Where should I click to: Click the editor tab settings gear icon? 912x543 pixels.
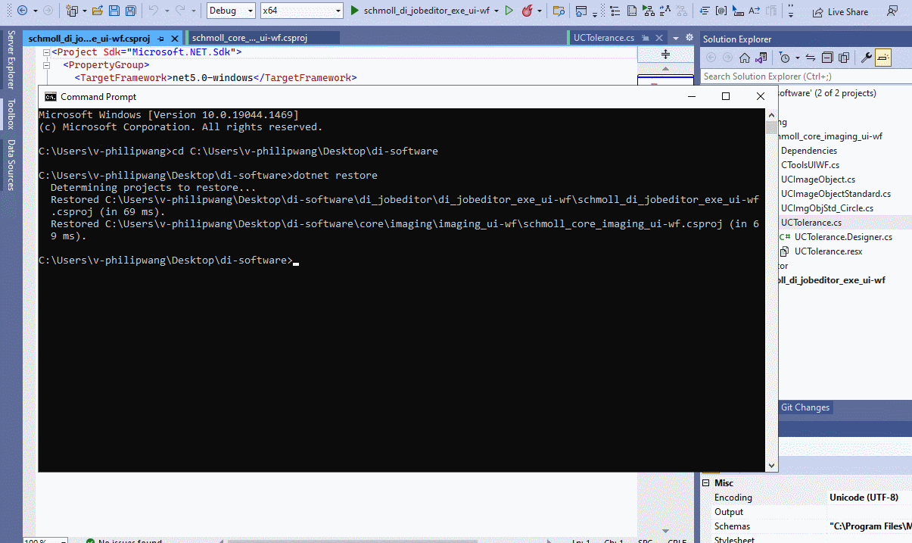[689, 38]
